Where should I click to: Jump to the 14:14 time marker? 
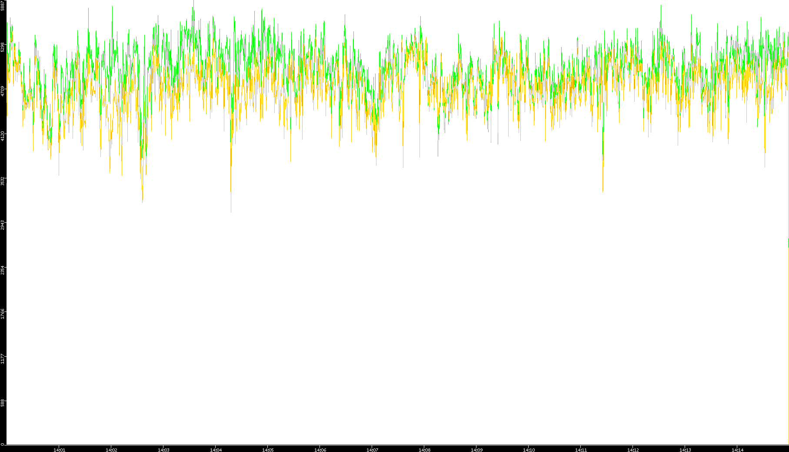tap(737, 449)
